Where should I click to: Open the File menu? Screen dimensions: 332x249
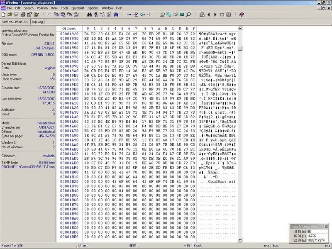tap(10, 8)
